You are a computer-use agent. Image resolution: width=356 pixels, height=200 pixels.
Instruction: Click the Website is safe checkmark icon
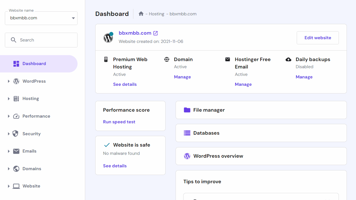[x=107, y=145]
